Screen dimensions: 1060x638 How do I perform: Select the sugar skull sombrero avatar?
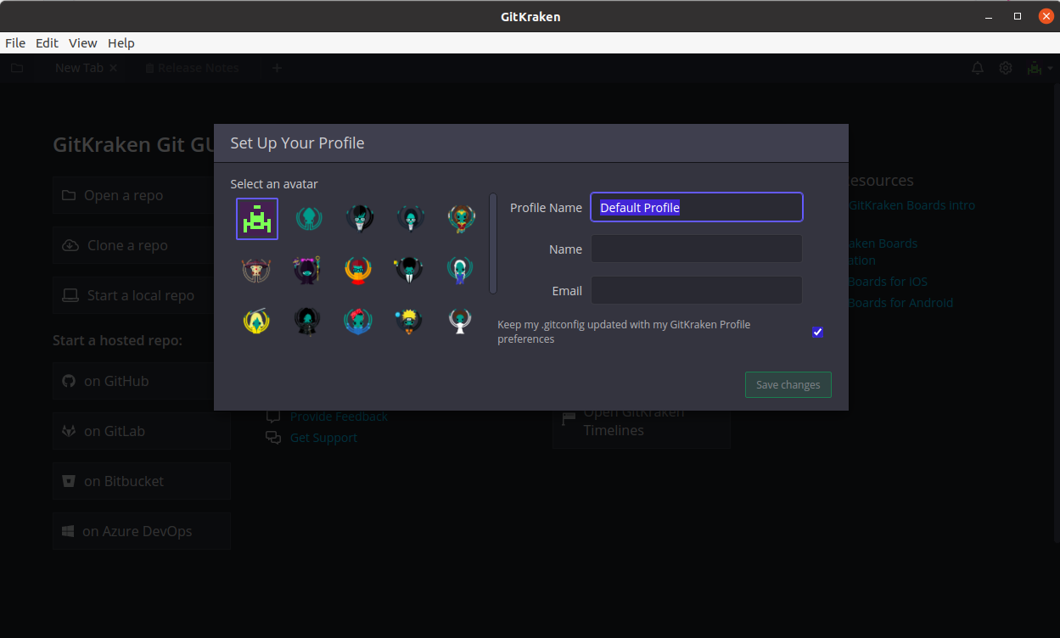click(x=257, y=270)
